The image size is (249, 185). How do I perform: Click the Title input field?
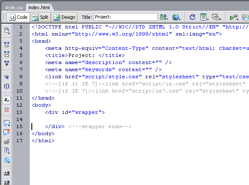pos(126,17)
